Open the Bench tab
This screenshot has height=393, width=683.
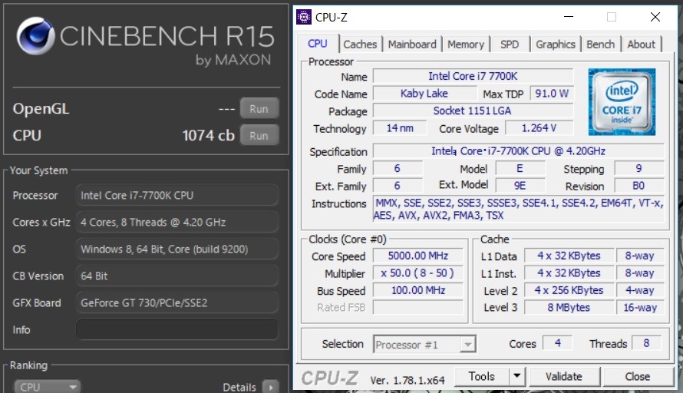click(x=601, y=45)
